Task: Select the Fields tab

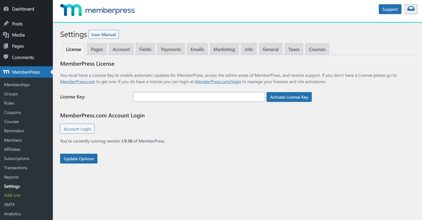Action: pyautogui.click(x=145, y=49)
